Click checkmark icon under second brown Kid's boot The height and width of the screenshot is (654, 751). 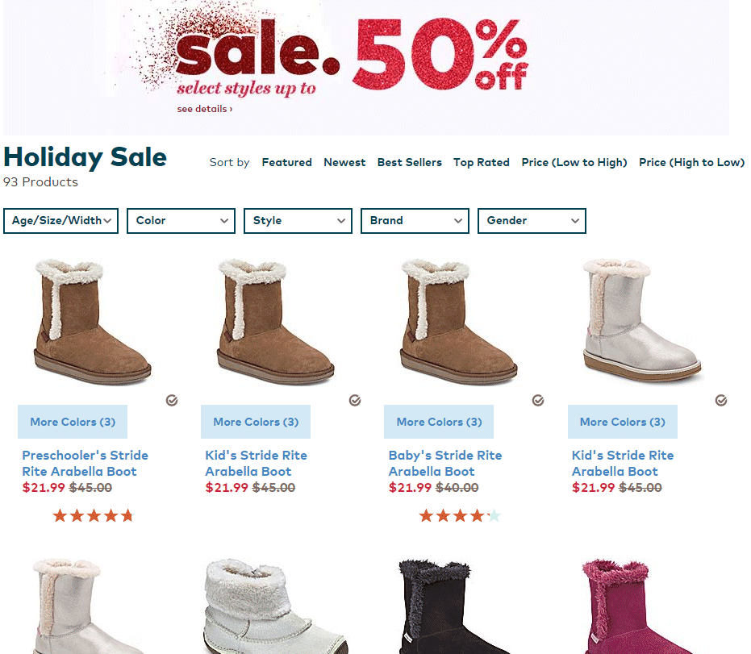pos(355,400)
